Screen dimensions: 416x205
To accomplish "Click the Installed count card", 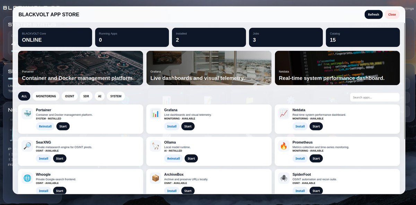I will (209, 37).
